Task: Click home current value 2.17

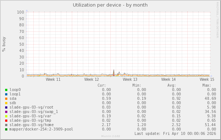Action: pos(106,125)
